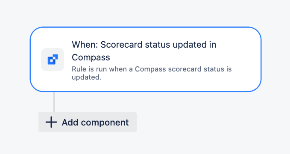Click the blank canvas above the trigger card
The image size is (290, 154).
[x=146, y=13]
